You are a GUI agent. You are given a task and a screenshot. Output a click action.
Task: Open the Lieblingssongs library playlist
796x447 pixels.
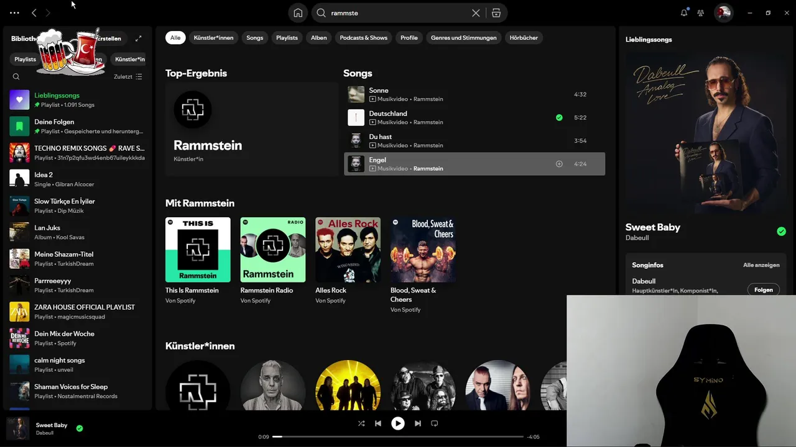(x=78, y=100)
